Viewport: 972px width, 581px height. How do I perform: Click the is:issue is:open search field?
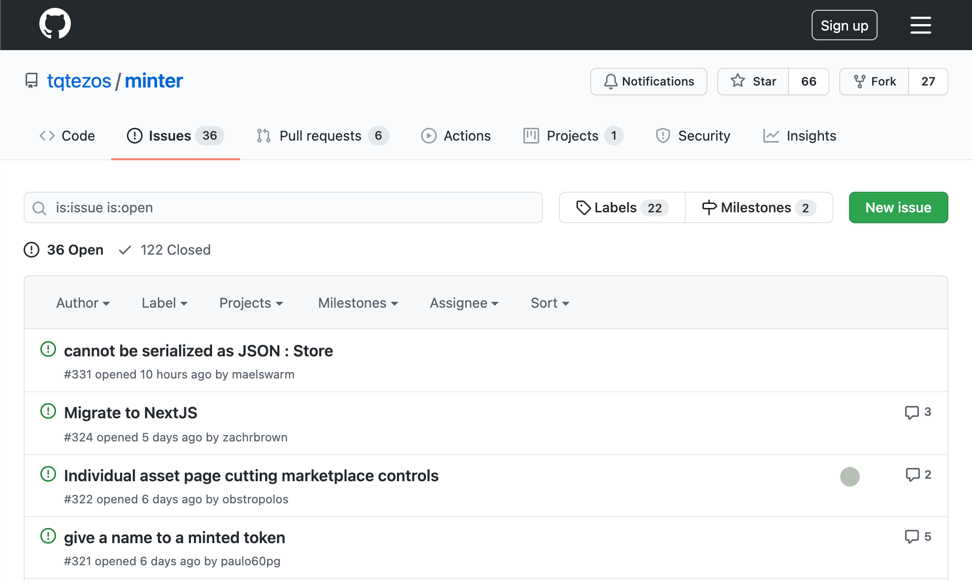(x=283, y=207)
